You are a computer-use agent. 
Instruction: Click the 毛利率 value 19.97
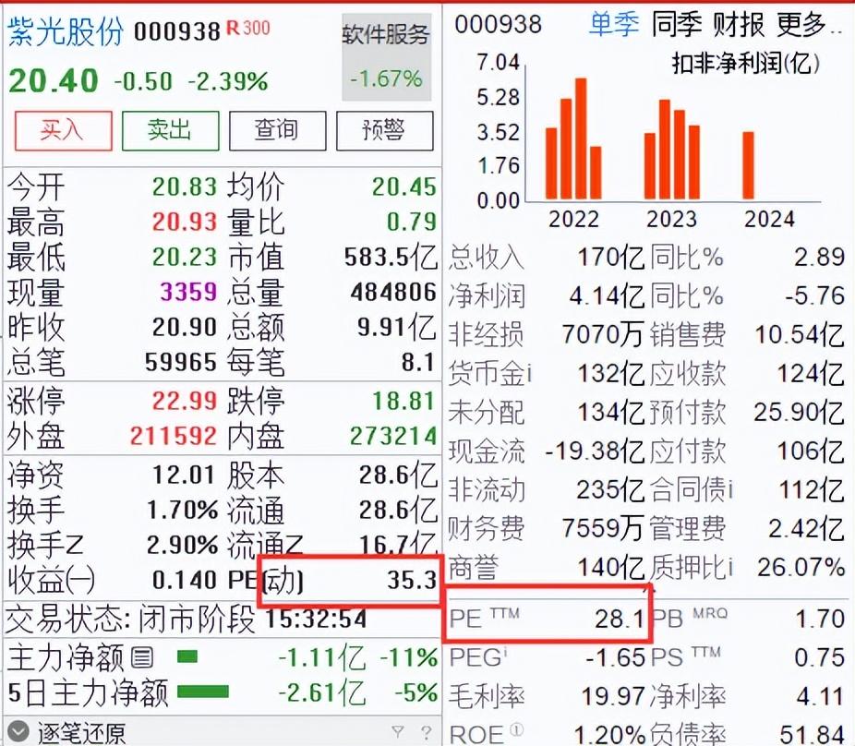click(613, 696)
